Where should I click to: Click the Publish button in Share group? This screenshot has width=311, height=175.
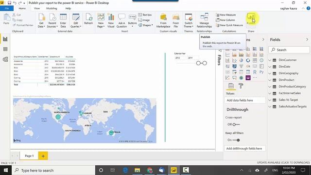[251, 19]
